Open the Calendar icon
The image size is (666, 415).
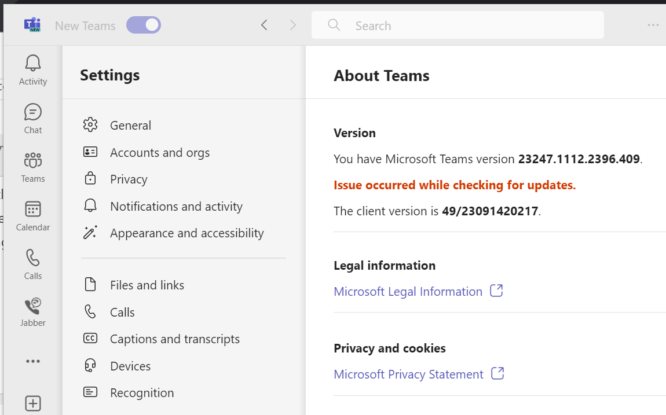pos(33,210)
